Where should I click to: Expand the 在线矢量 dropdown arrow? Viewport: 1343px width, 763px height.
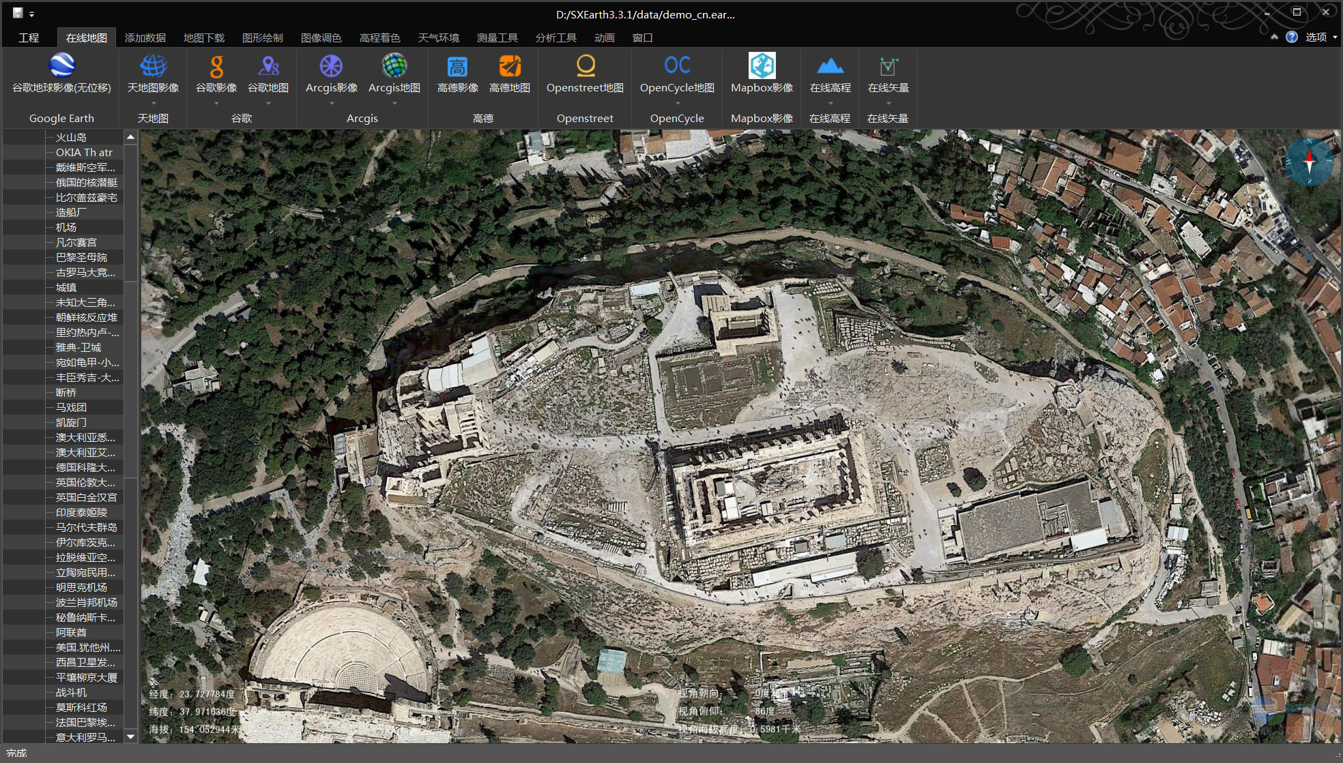pyautogui.click(x=888, y=104)
